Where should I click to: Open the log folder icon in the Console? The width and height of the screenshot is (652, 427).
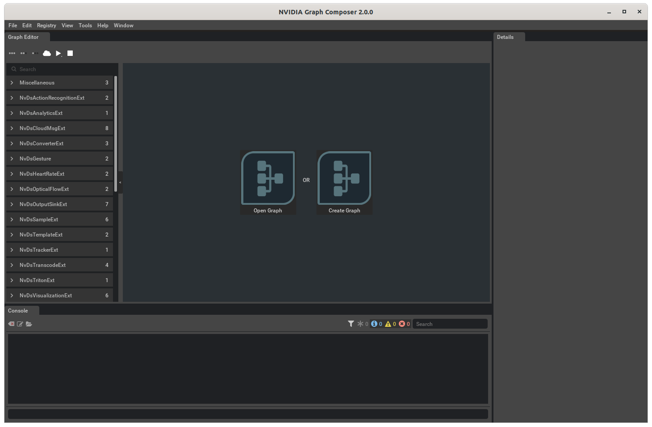pyautogui.click(x=29, y=324)
